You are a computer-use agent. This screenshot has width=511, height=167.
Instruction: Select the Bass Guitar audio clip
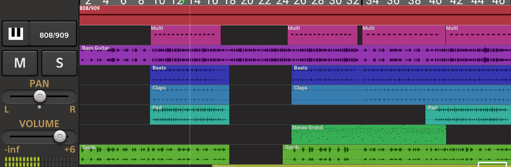pos(295,55)
